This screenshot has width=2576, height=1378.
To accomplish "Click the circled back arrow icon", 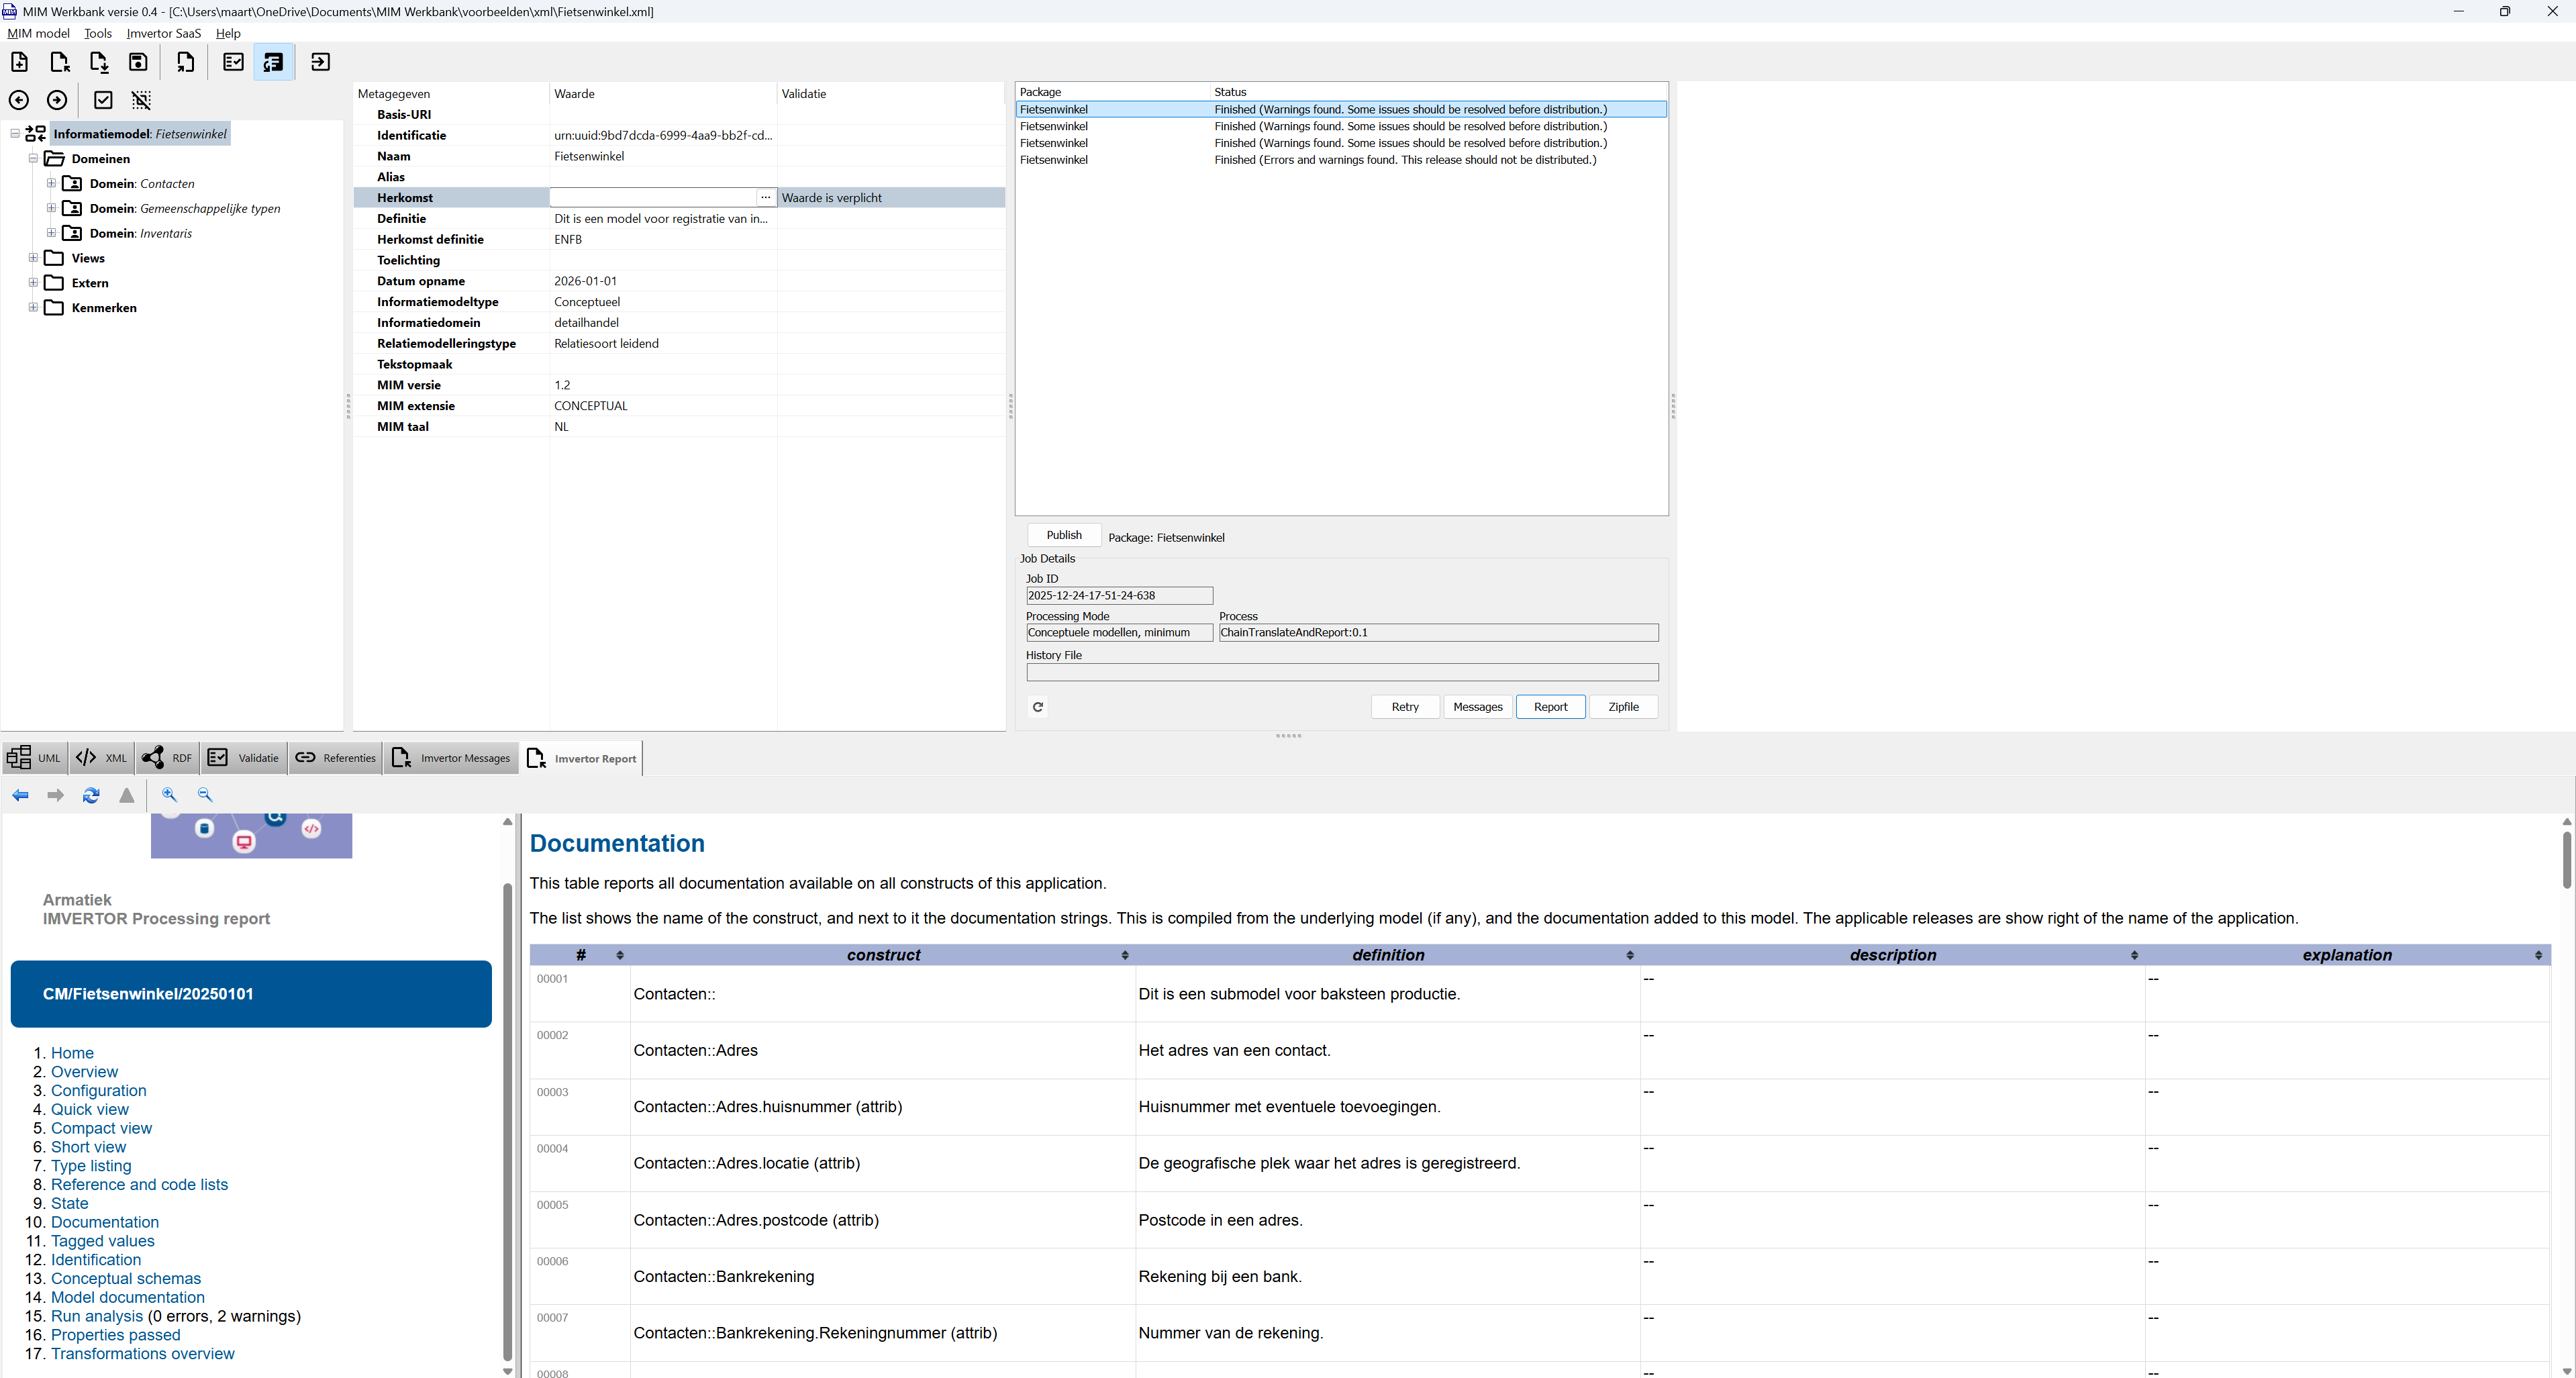I will [19, 100].
